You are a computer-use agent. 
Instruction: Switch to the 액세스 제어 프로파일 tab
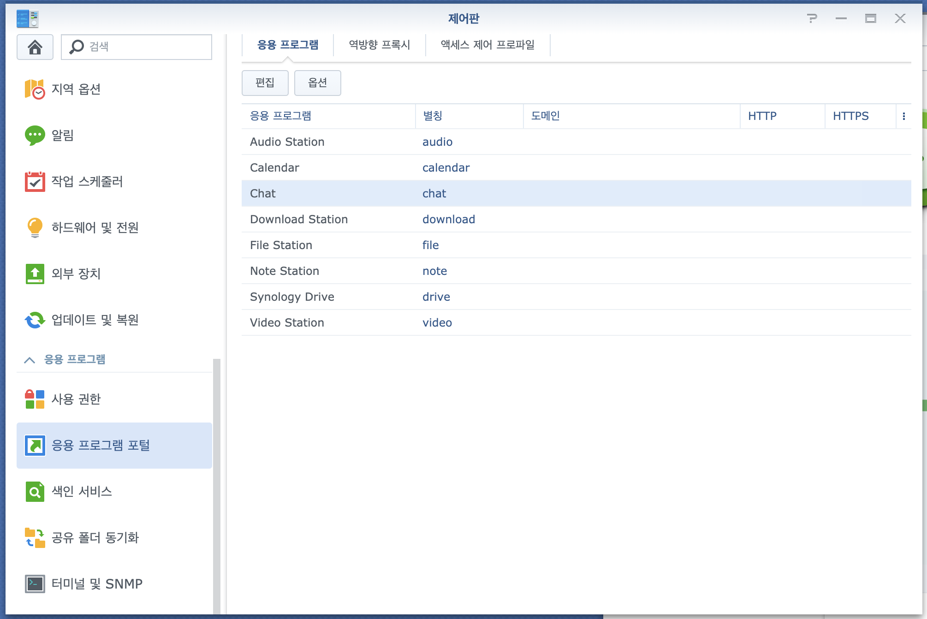[x=487, y=45]
